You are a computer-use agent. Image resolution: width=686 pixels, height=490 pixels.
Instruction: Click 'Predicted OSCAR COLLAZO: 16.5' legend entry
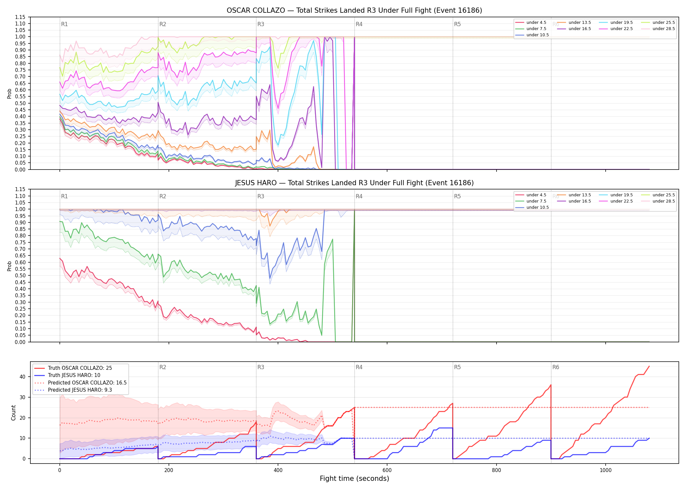pos(80,383)
